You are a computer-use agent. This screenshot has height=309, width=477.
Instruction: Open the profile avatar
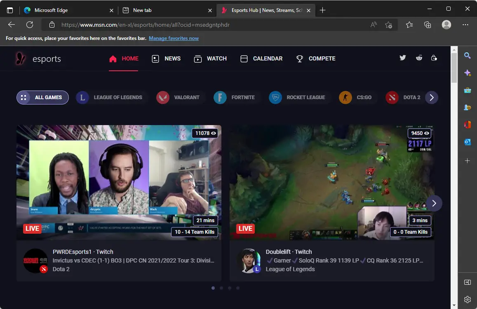pos(446,25)
